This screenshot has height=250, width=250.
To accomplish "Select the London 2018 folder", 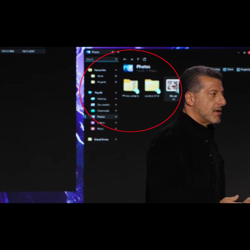I will 152,88.
